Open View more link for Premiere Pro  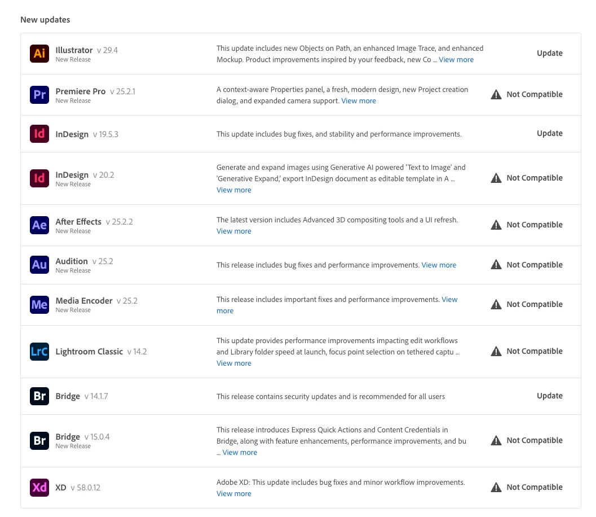point(359,101)
